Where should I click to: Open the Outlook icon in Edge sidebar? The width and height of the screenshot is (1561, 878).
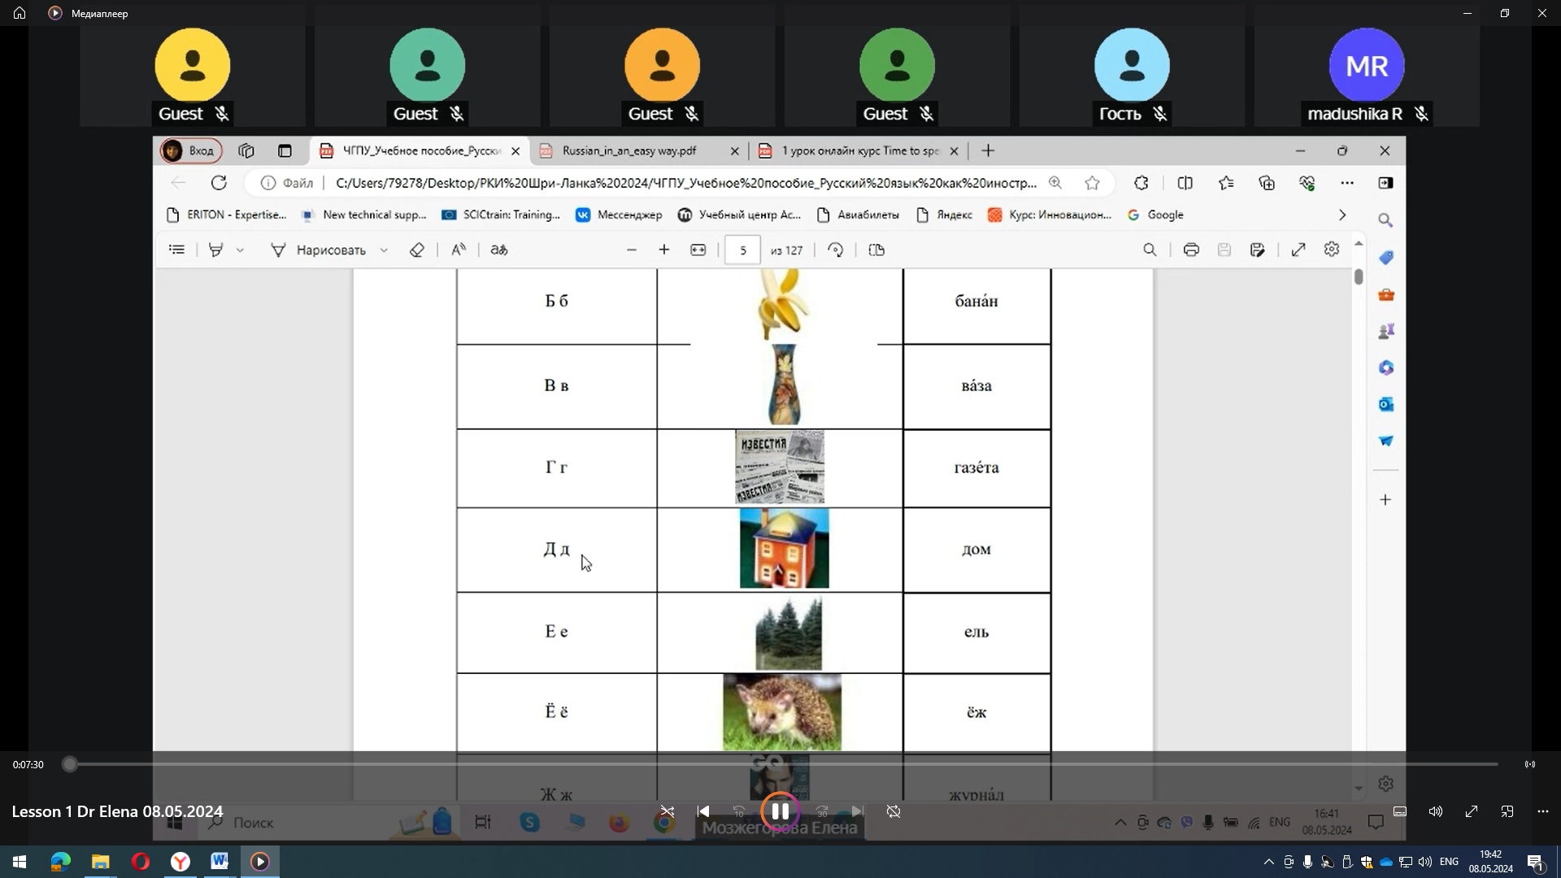point(1386,404)
